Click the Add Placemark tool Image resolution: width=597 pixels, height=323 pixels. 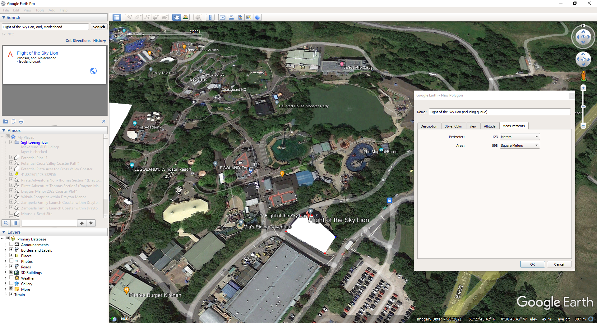tap(129, 17)
